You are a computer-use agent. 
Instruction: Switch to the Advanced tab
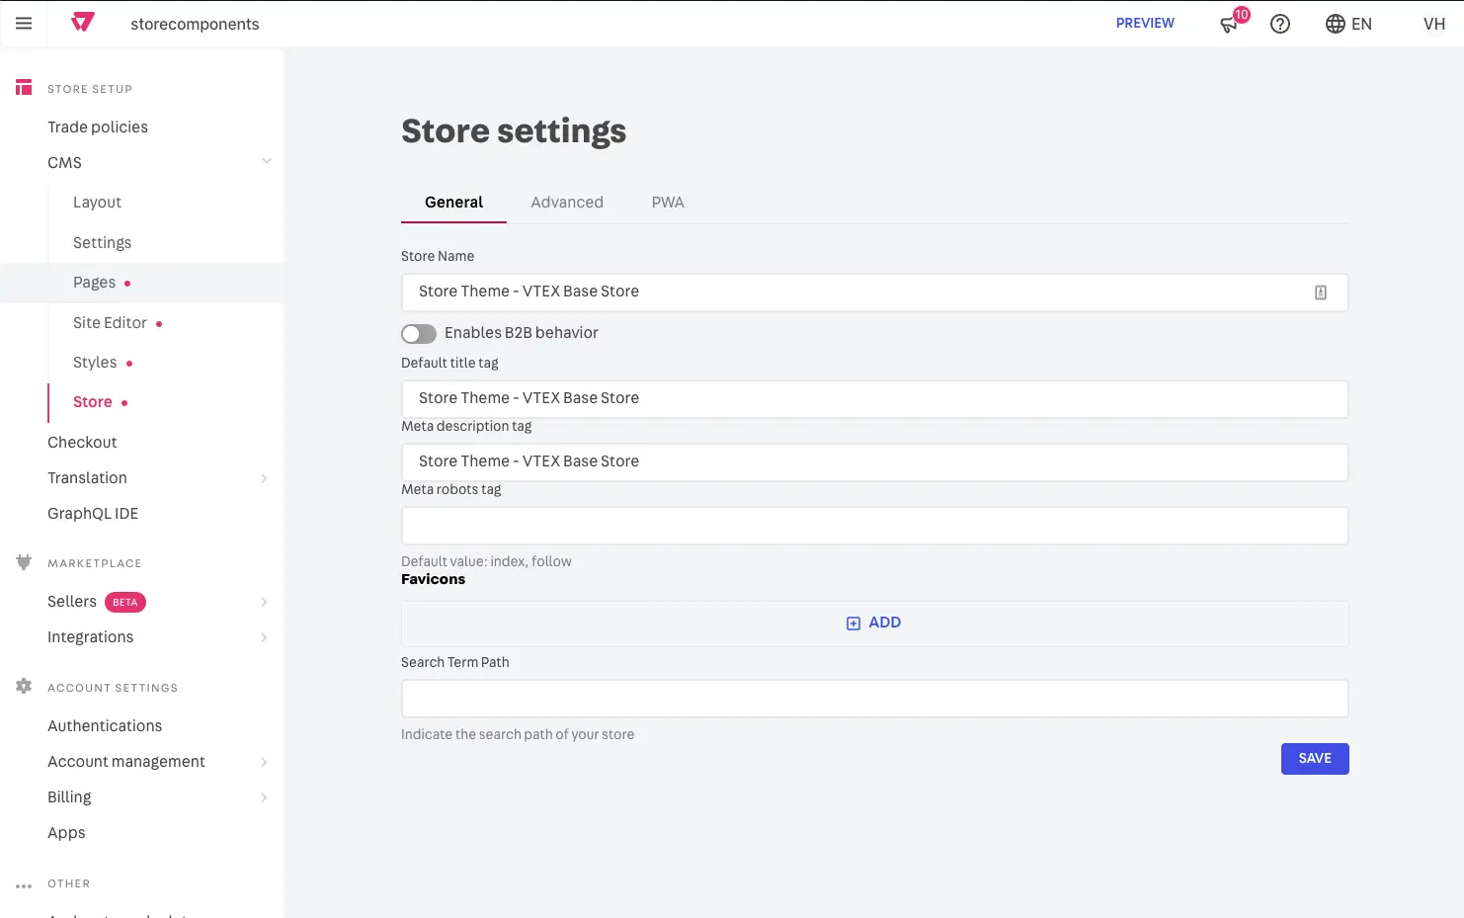[x=567, y=203]
